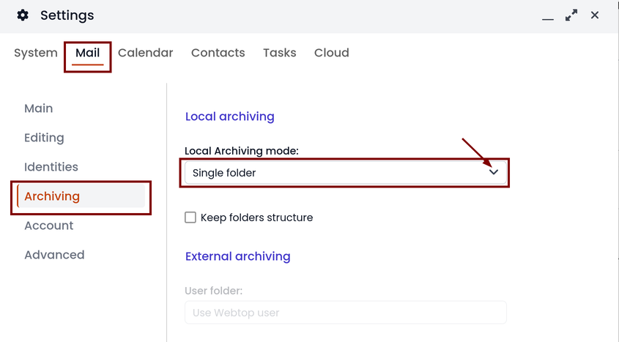Image resolution: width=619 pixels, height=342 pixels.
Task: Open the Advanced section
Action: 54,255
